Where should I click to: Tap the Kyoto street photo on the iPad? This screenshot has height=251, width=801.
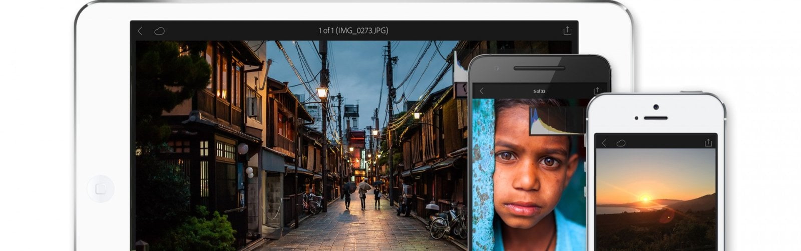pyautogui.click(x=300, y=145)
